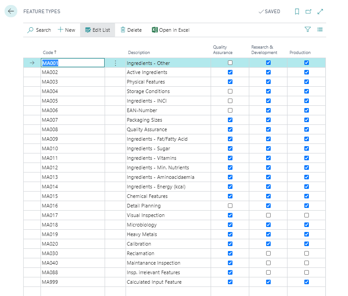
Task: Go back using the back arrow
Action: pos(11,11)
